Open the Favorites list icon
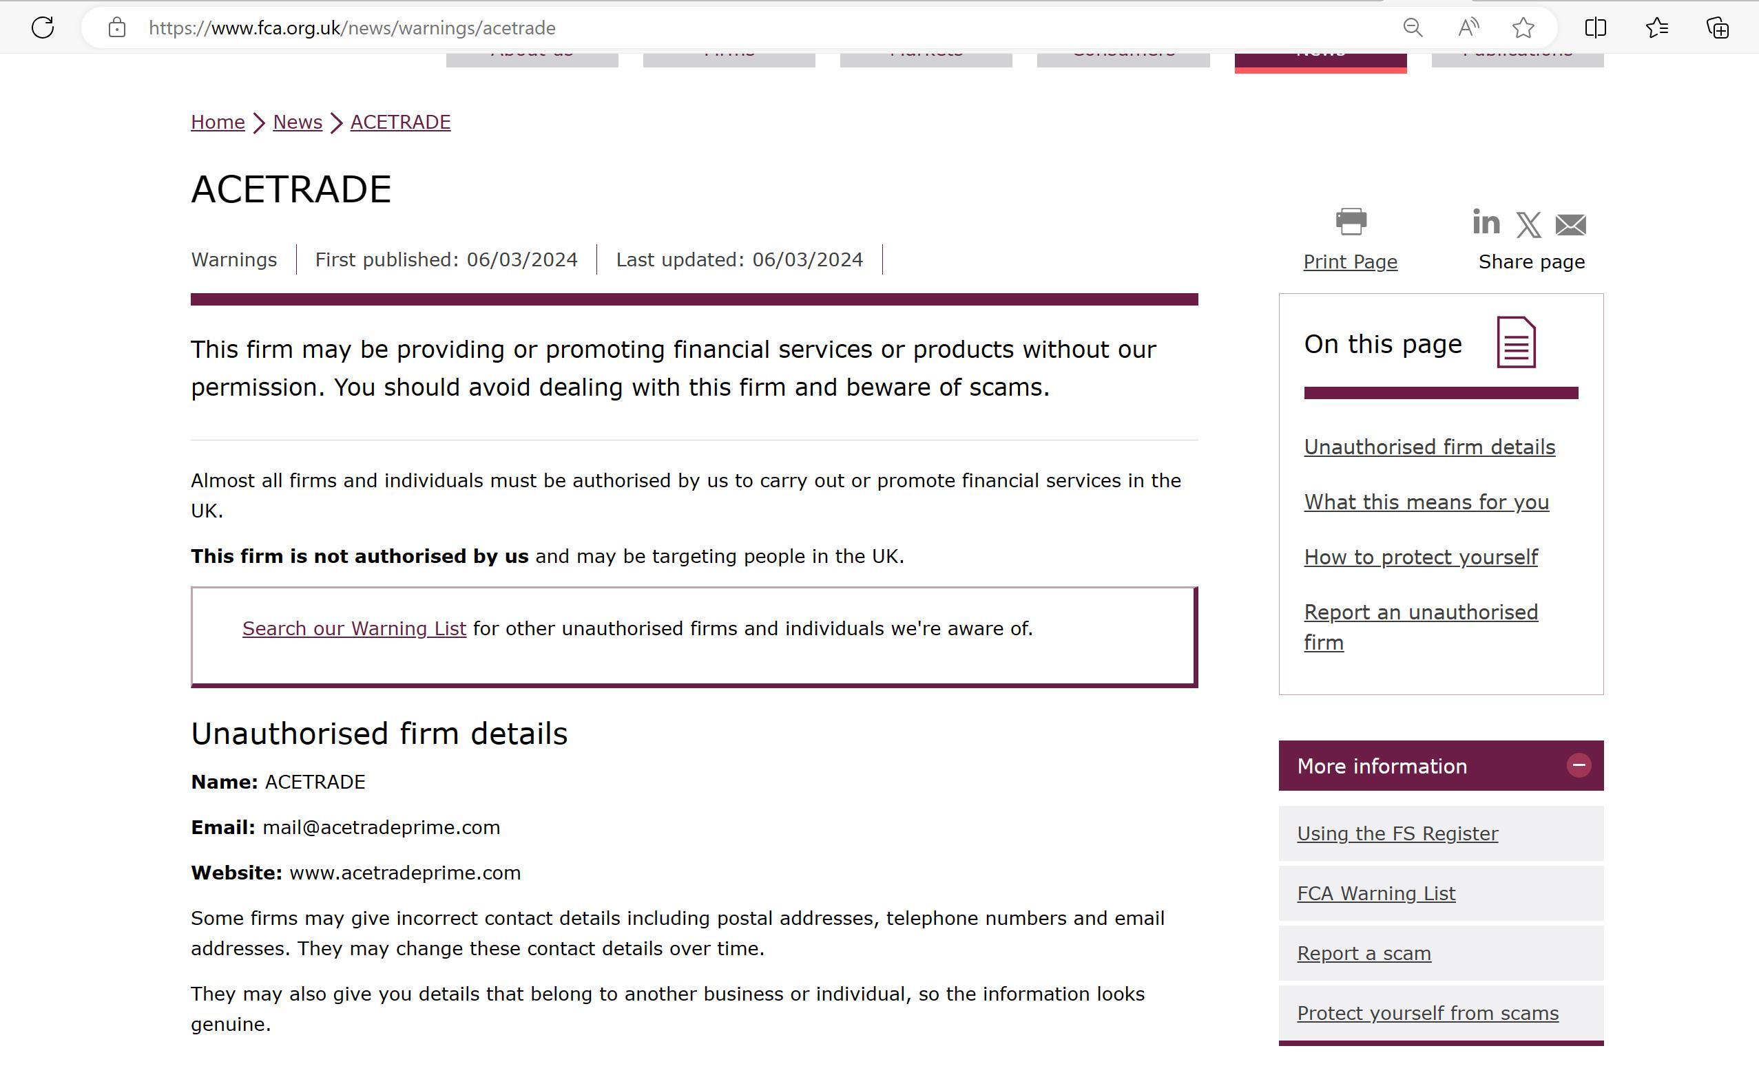 (x=1657, y=28)
